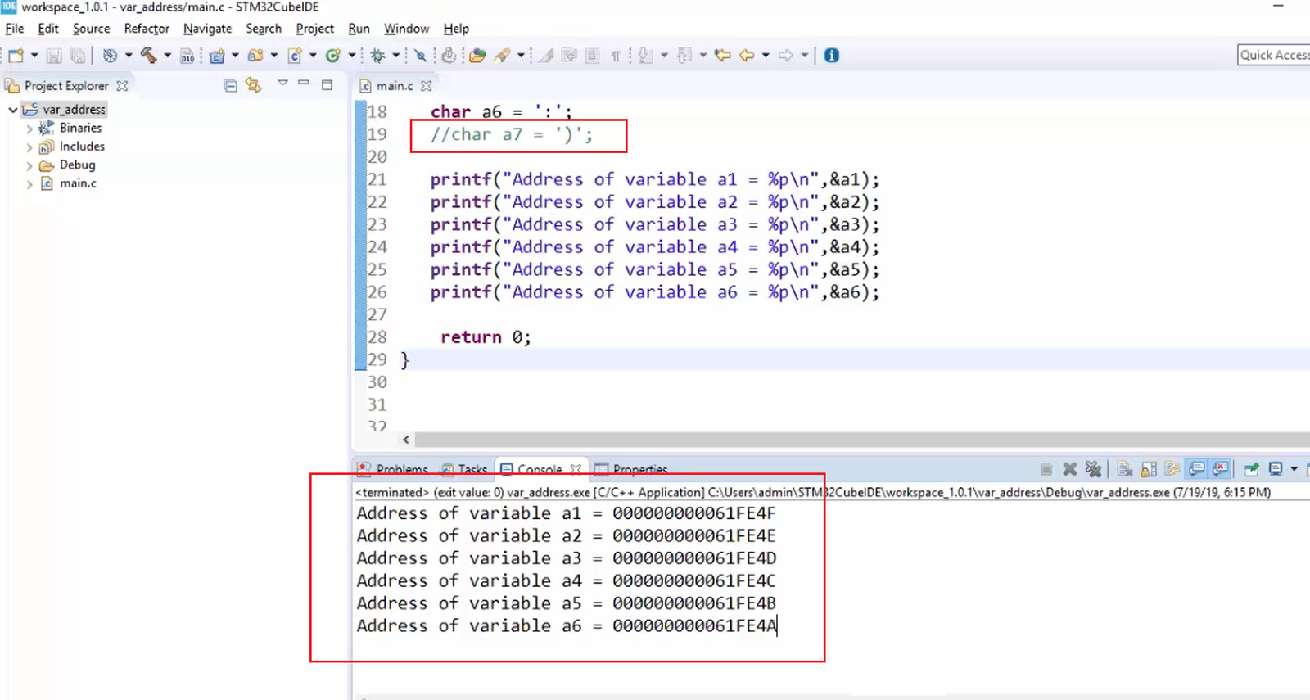This screenshot has height=700, width=1310.
Task: Open the Project menu
Action: 314,29
